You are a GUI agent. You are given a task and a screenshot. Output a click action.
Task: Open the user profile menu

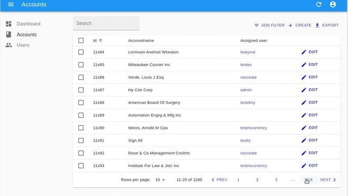tap(333, 4)
